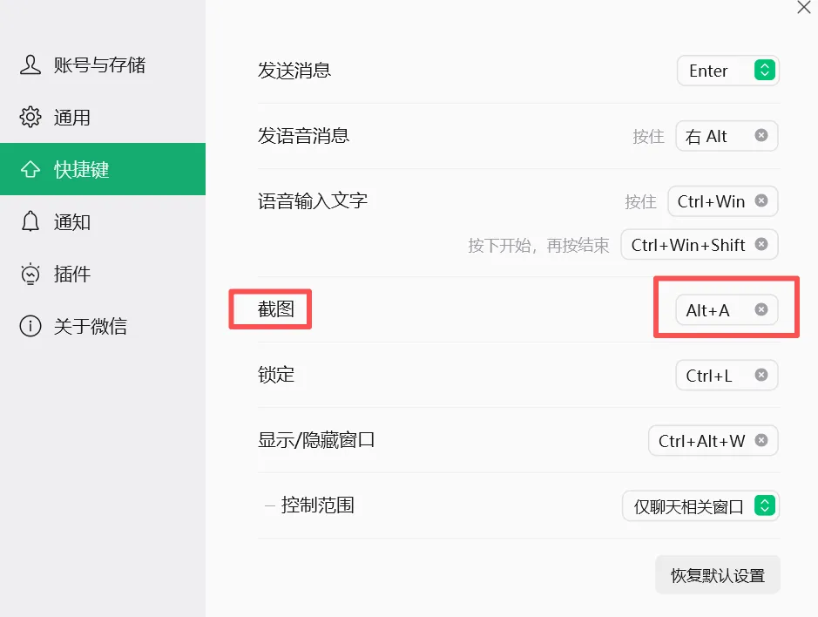Close the settings window

coord(803,7)
